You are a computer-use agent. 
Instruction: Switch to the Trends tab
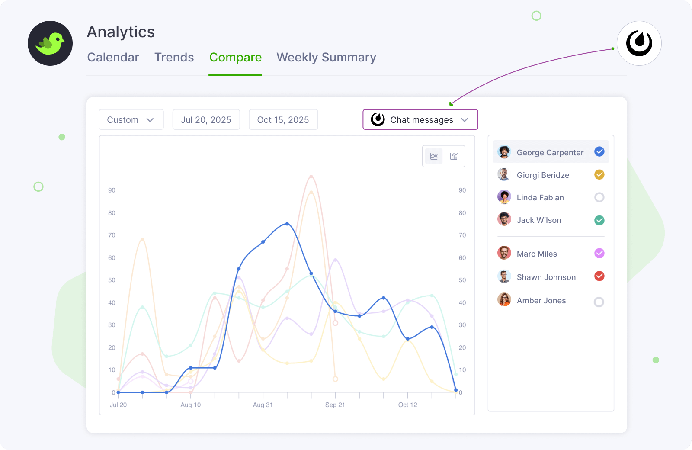(174, 58)
